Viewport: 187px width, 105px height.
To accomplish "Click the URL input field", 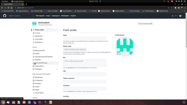I will (84, 74).
